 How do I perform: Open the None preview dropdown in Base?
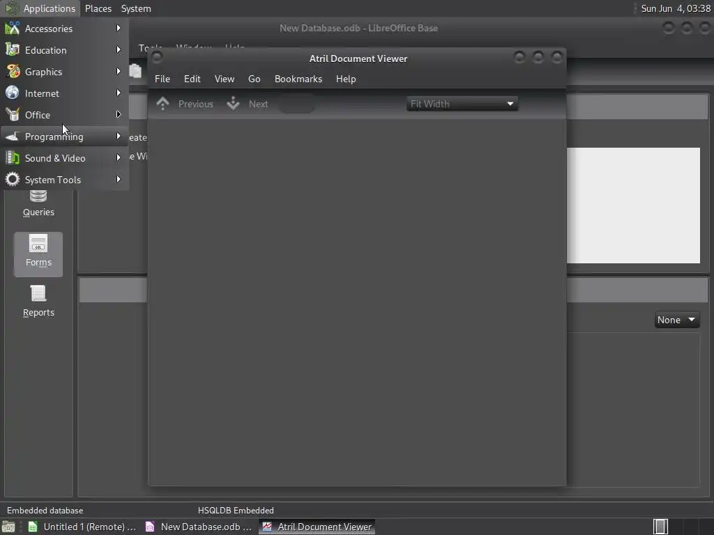[676, 320]
